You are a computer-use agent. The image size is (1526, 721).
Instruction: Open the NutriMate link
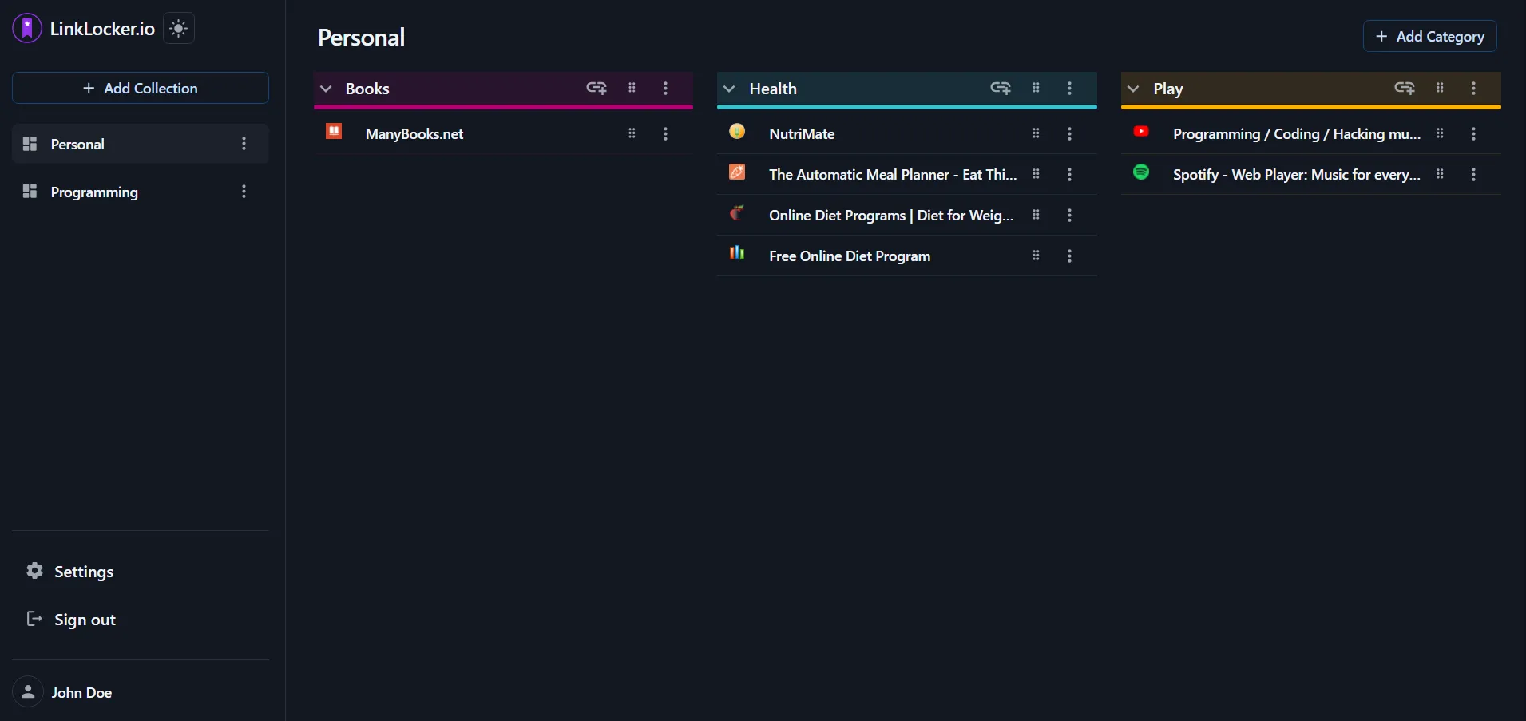click(x=802, y=134)
